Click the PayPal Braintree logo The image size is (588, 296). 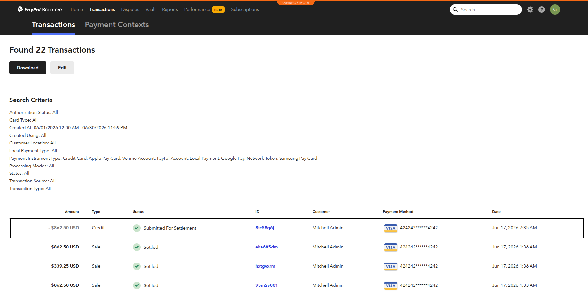click(40, 10)
